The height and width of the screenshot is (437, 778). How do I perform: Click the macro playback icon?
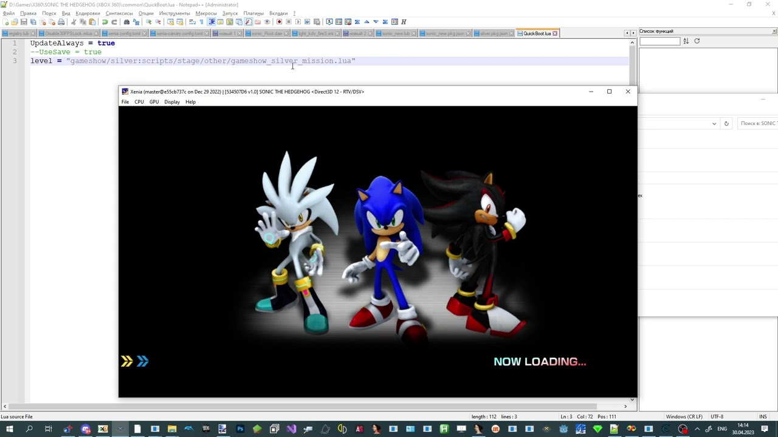[298, 22]
